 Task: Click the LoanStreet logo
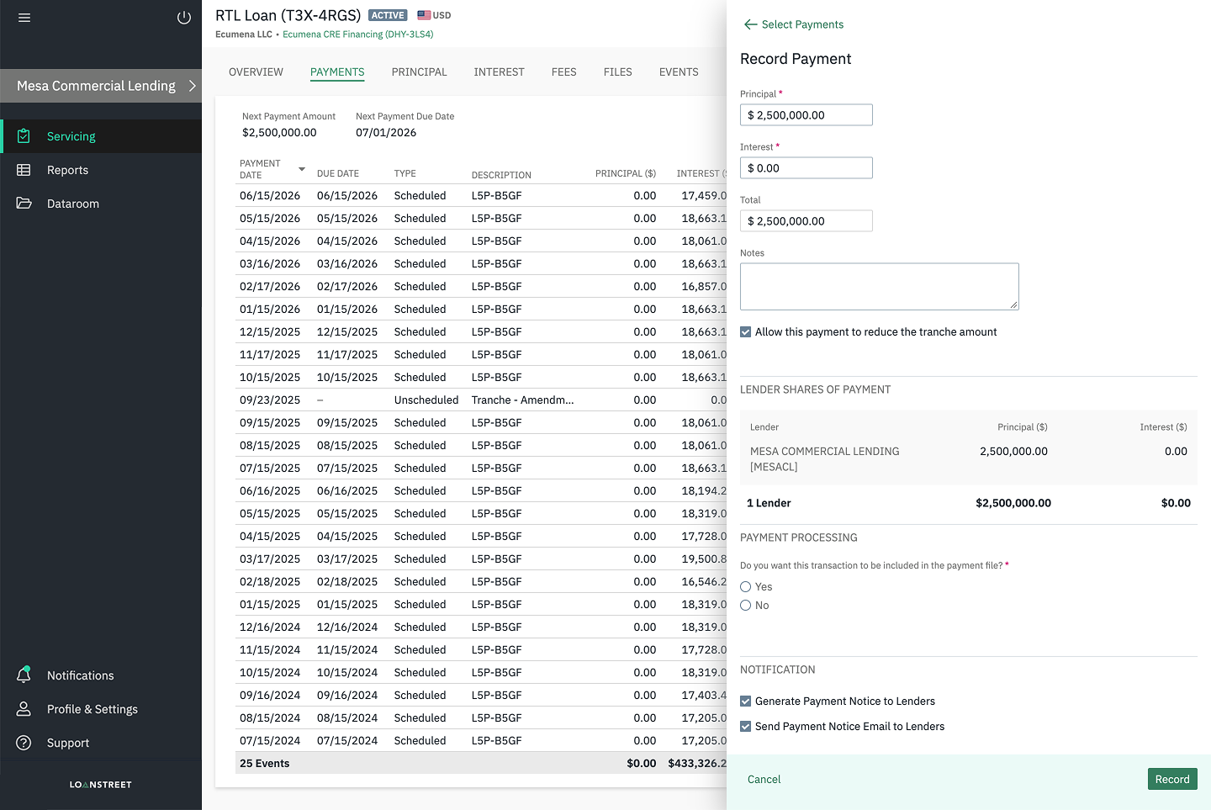point(101,785)
